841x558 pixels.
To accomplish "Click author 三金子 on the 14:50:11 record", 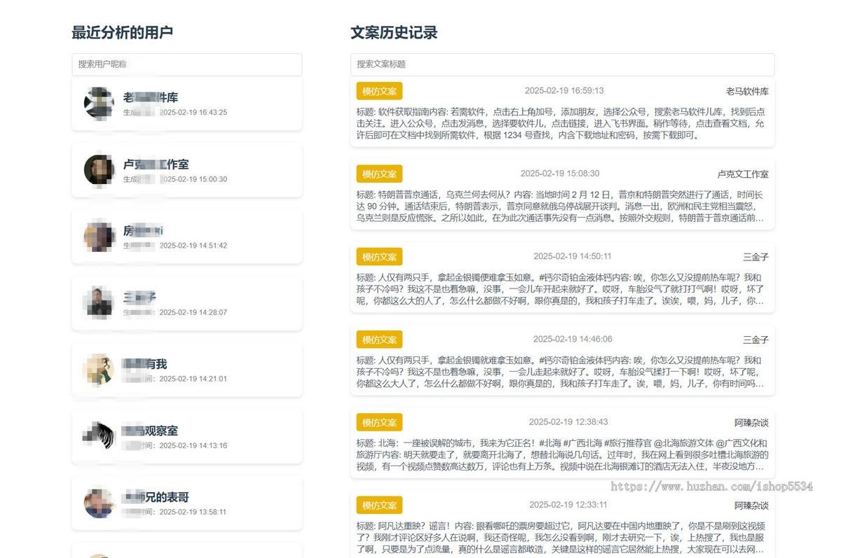I will click(x=756, y=257).
